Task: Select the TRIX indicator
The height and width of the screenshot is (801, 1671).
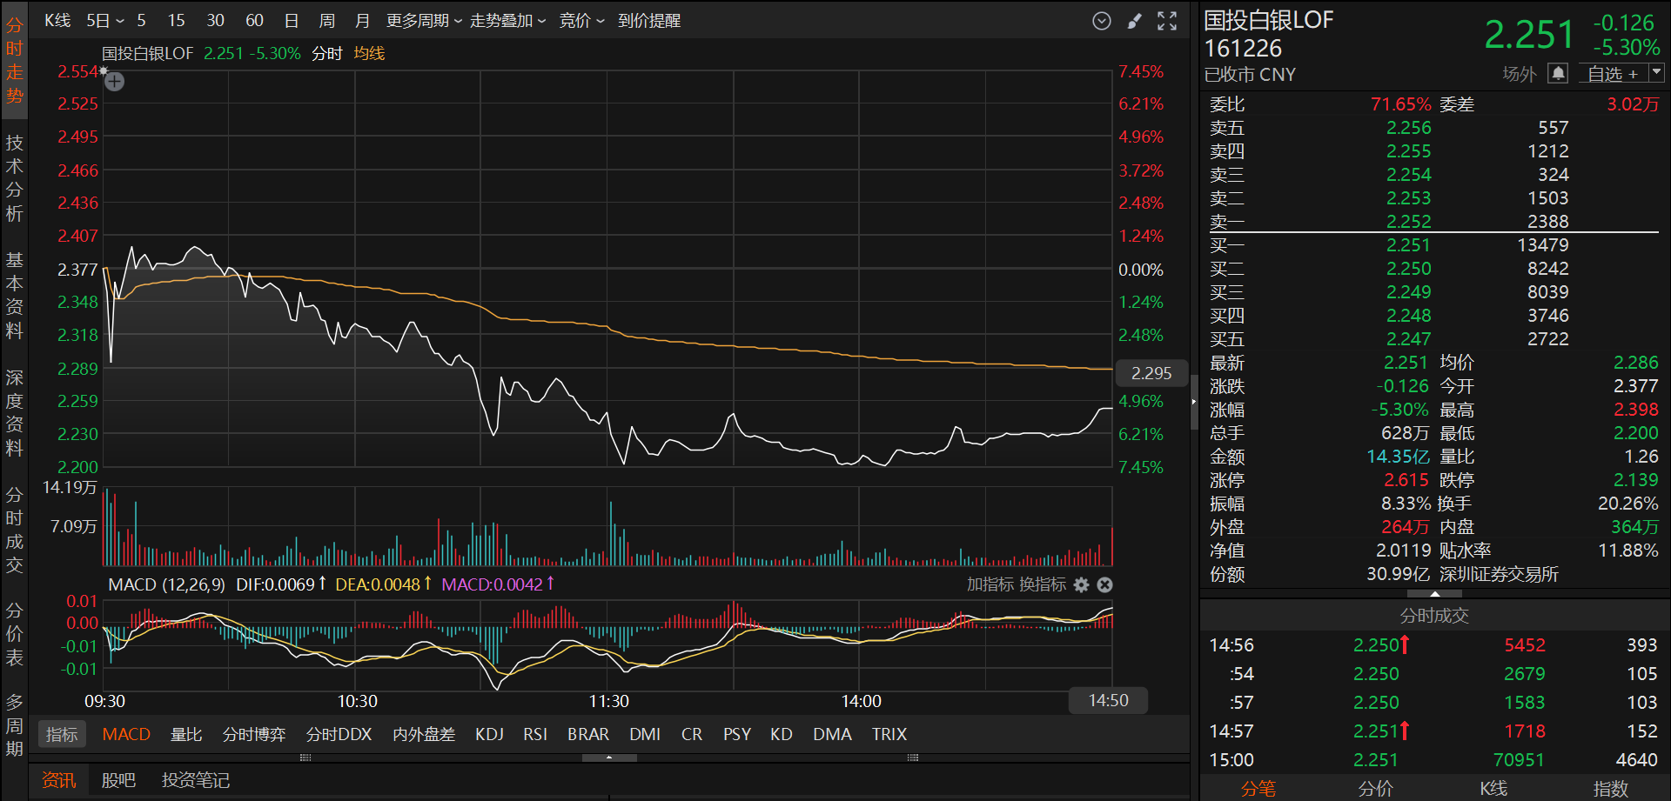Action: [x=889, y=734]
